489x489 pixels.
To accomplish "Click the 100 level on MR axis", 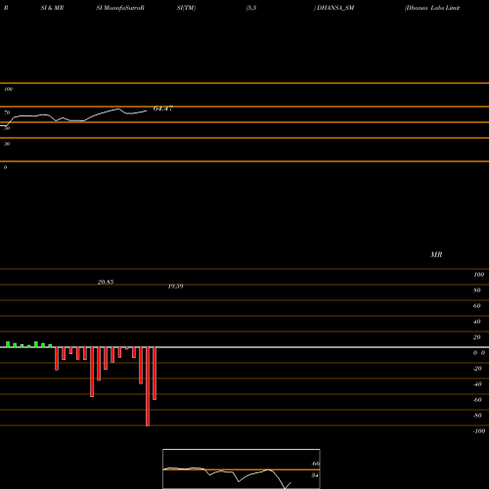I will pos(478,275).
